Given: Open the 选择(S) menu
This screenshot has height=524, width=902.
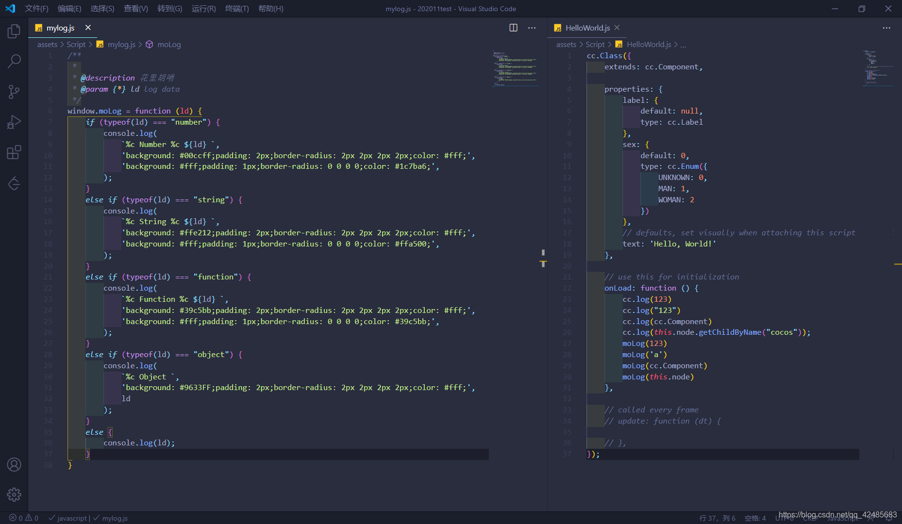Looking at the screenshot, I should tap(102, 8).
